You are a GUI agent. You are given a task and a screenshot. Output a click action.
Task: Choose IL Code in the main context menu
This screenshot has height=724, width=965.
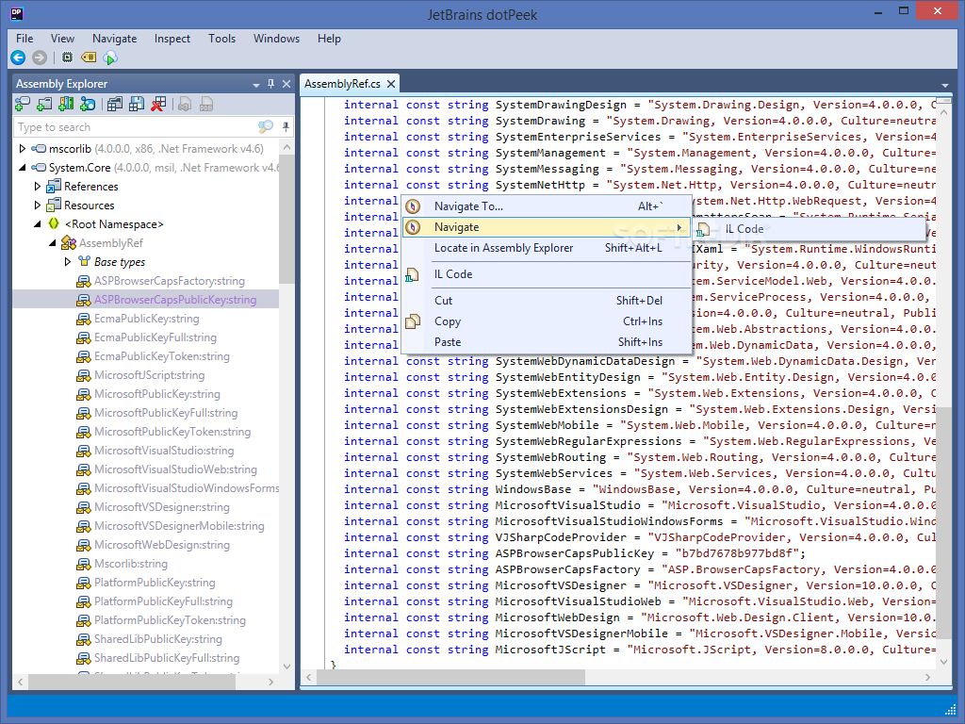tap(547, 274)
